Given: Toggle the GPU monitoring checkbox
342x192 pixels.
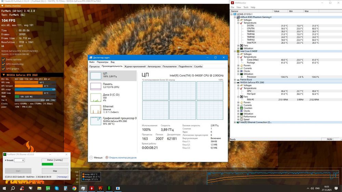Looking at the screenshot, I should (x=3, y=64).
